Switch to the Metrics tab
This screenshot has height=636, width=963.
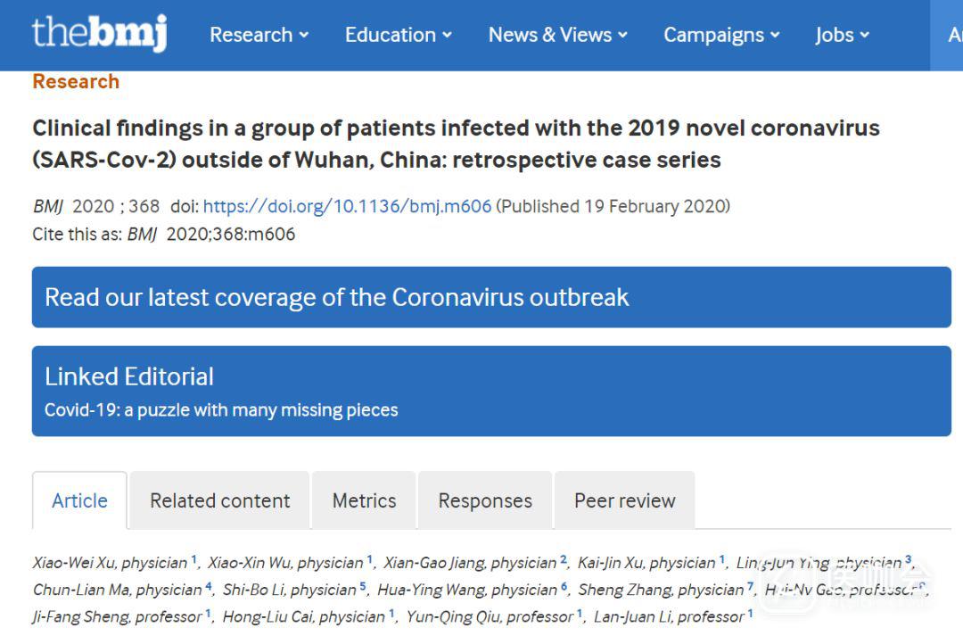(x=364, y=500)
